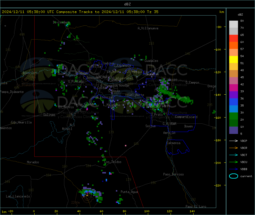
Task: Click the 'S_Rosas' map label
Action: point(114,91)
